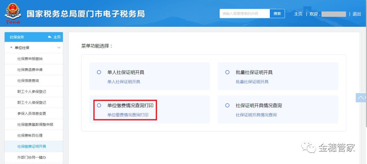
Task: Select 社保缴费证明开具 in sidebar
Action: coord(34,146)
